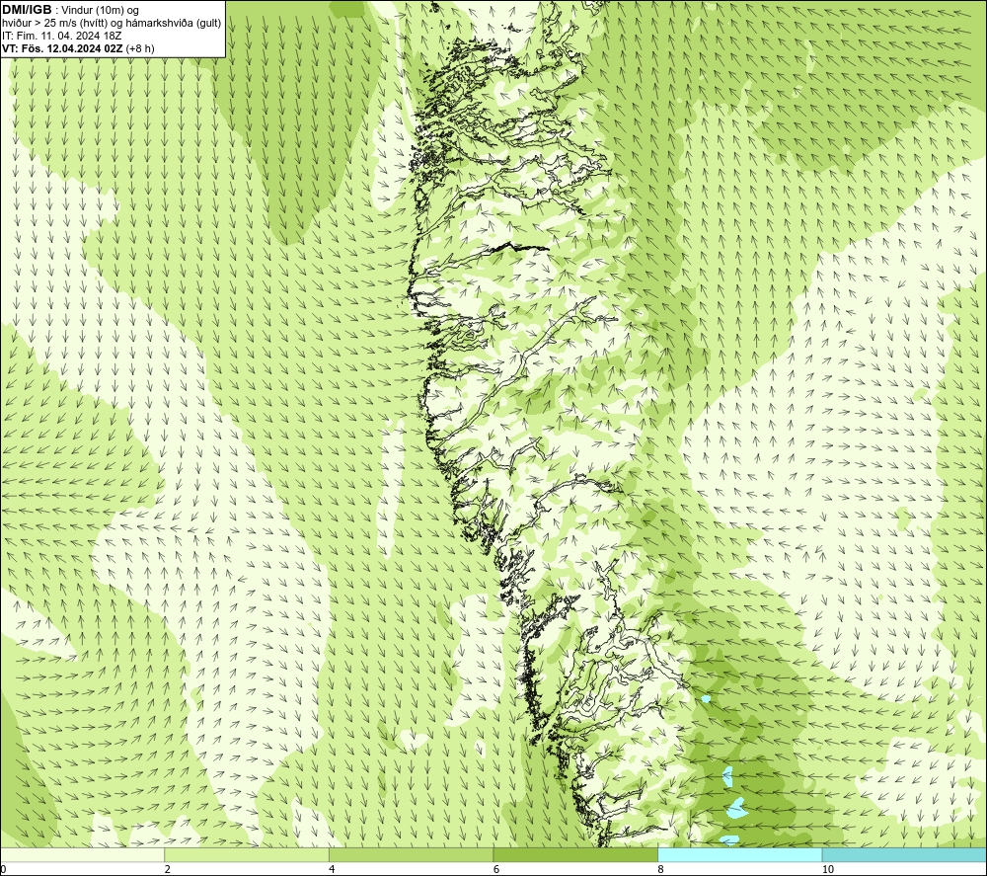987x876 pixels.
Task: Click the 'IT: Fim. 11. 04. 2024 18Z' line
Action: click(x=61, y=36)
